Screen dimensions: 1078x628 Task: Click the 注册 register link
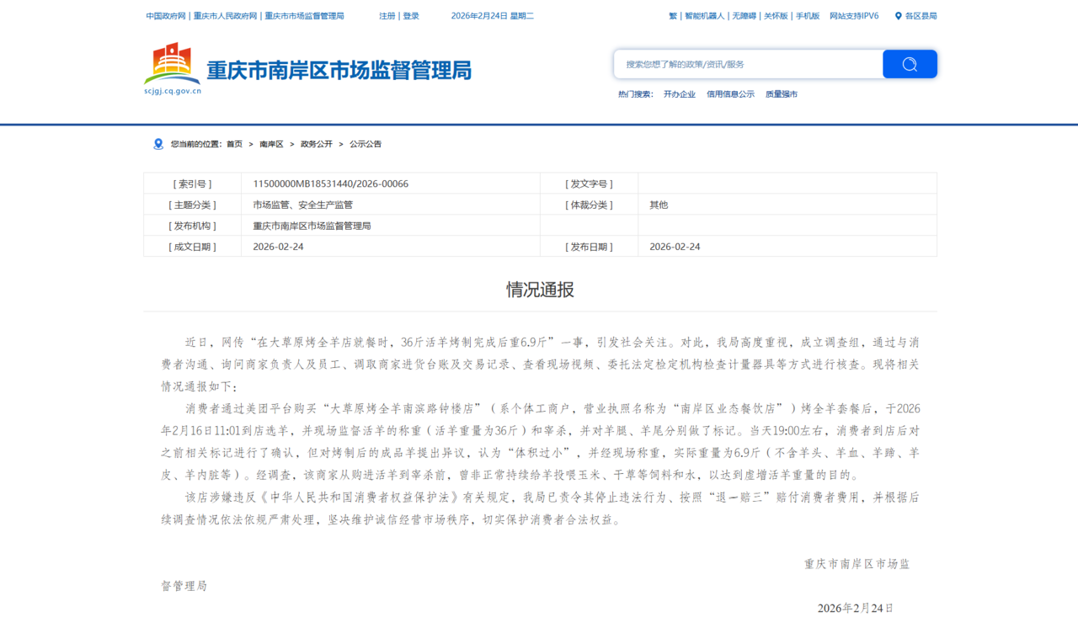pyautogui.click(x=387, y=16)
